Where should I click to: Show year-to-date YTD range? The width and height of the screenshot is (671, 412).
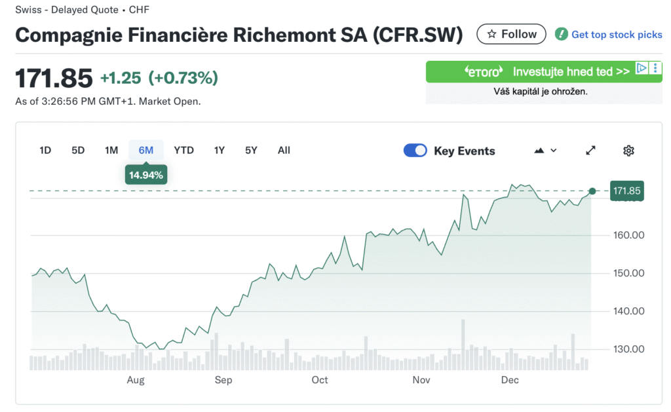(x=183, y=150)
